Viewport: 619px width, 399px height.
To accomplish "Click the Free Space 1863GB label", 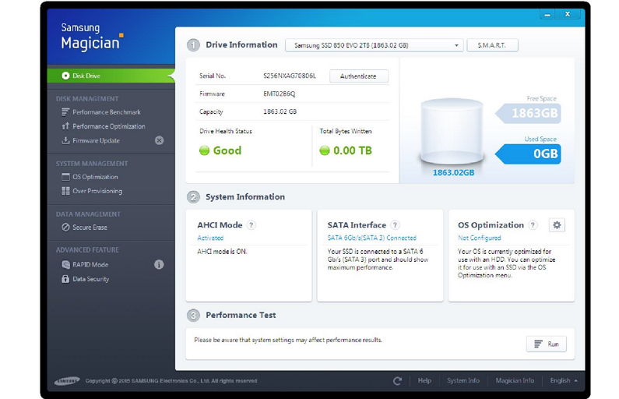I will tap(529, 113).
